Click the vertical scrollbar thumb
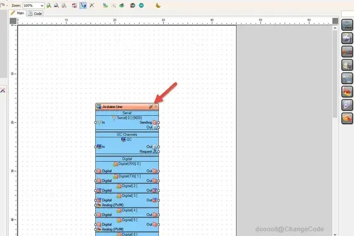The height and width of the screenshot is (236, 354). click(335, 74)
